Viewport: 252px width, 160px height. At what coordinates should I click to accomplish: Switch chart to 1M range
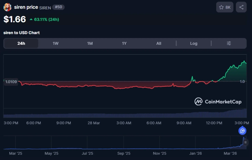tap(90, 43)
